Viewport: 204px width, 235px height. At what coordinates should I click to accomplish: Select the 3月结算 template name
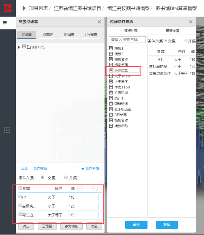pos(121,115)
